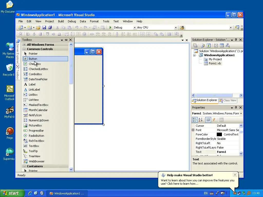263x197 pixels.
Task: Open the Any CPU platform dropdown
Action: [x=176, y=28]
